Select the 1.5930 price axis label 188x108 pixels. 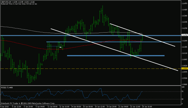point(184,78)
